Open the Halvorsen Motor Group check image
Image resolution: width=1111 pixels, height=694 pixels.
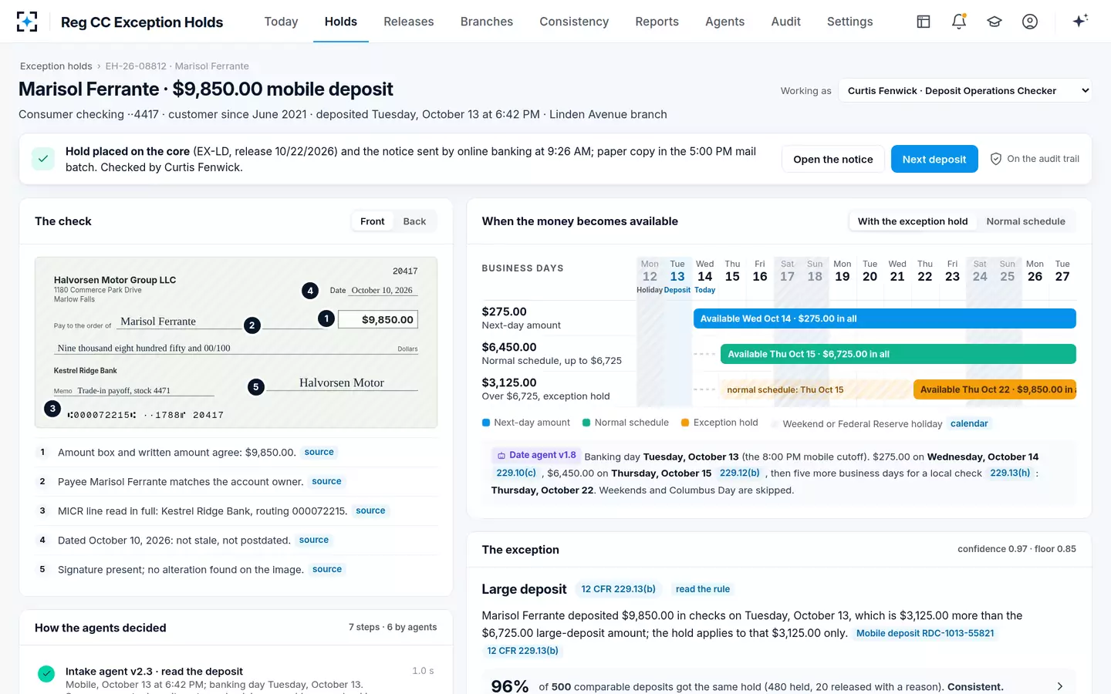click(236, 342)
